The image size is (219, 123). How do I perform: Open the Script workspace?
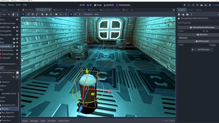[98, 5]
